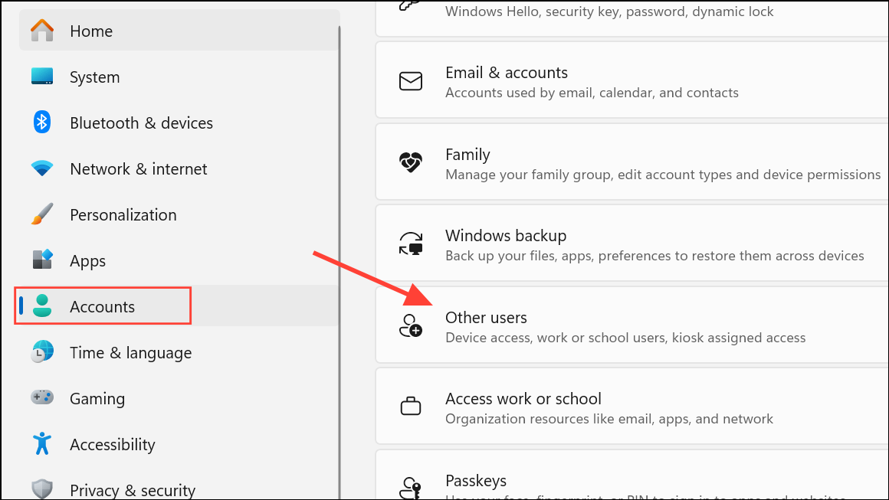Click the Accessibility figure icon

[42, 443]
